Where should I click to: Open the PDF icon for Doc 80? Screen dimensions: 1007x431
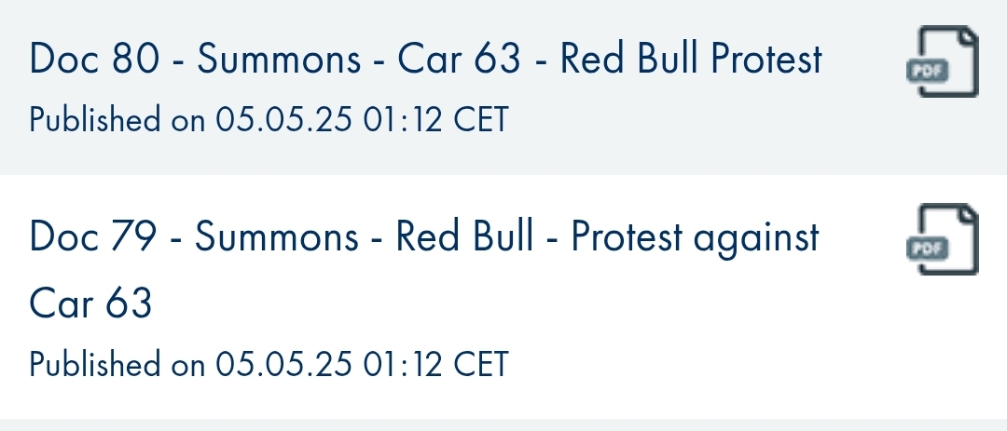click(943, 61)
